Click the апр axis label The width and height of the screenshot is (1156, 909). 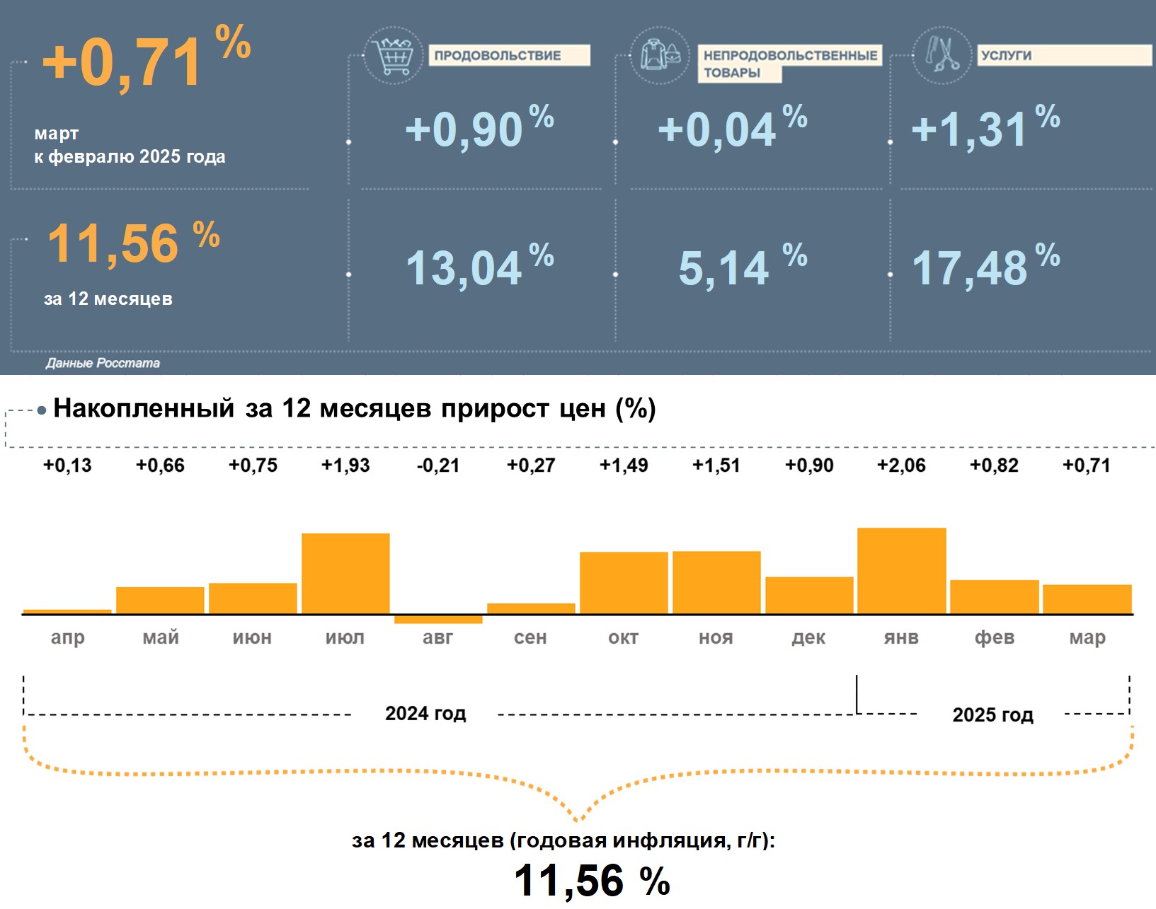coord(68,638)
